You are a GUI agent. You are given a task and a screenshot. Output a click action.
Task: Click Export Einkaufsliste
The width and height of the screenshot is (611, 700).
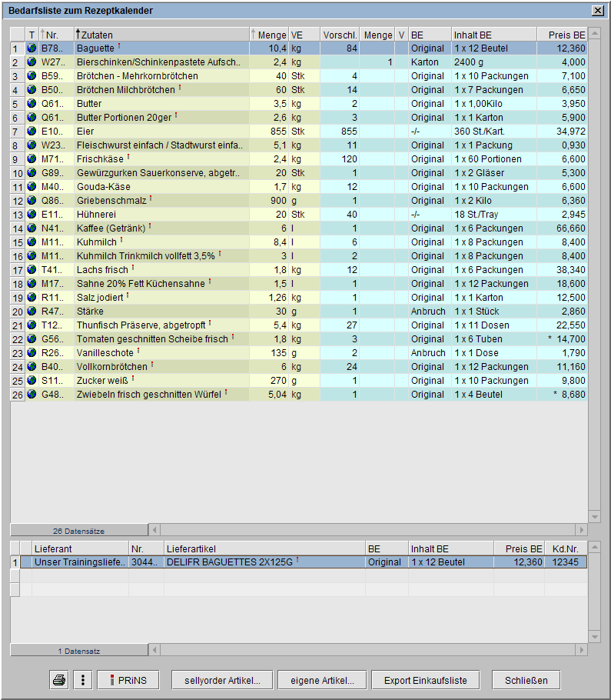pyautogui.click(x=425, y=680)
